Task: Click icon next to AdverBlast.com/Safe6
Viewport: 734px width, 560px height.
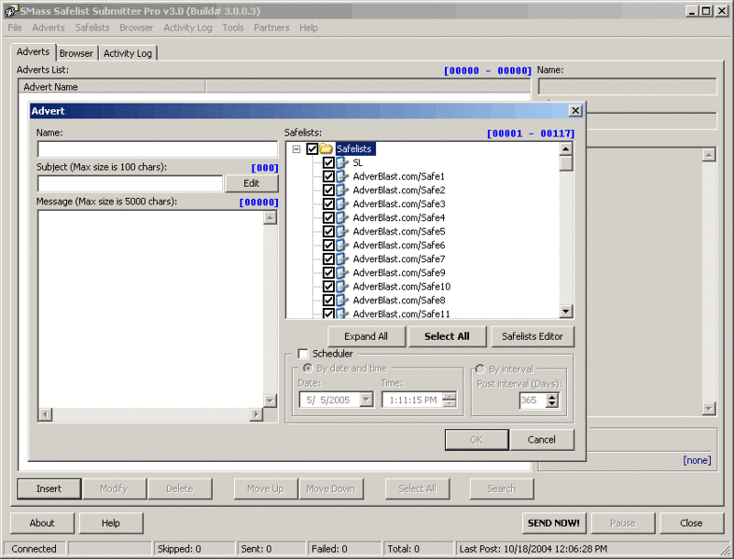Action: point(342,245)
